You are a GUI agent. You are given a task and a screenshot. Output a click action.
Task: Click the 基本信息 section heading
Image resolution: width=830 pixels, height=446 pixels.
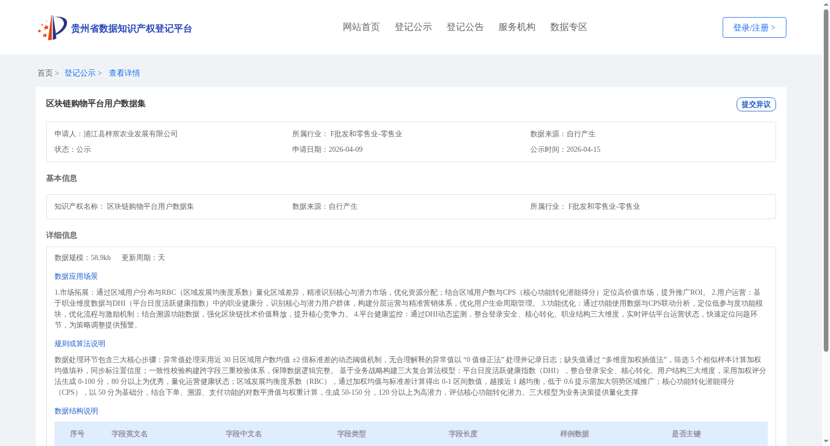coord(61,178)
